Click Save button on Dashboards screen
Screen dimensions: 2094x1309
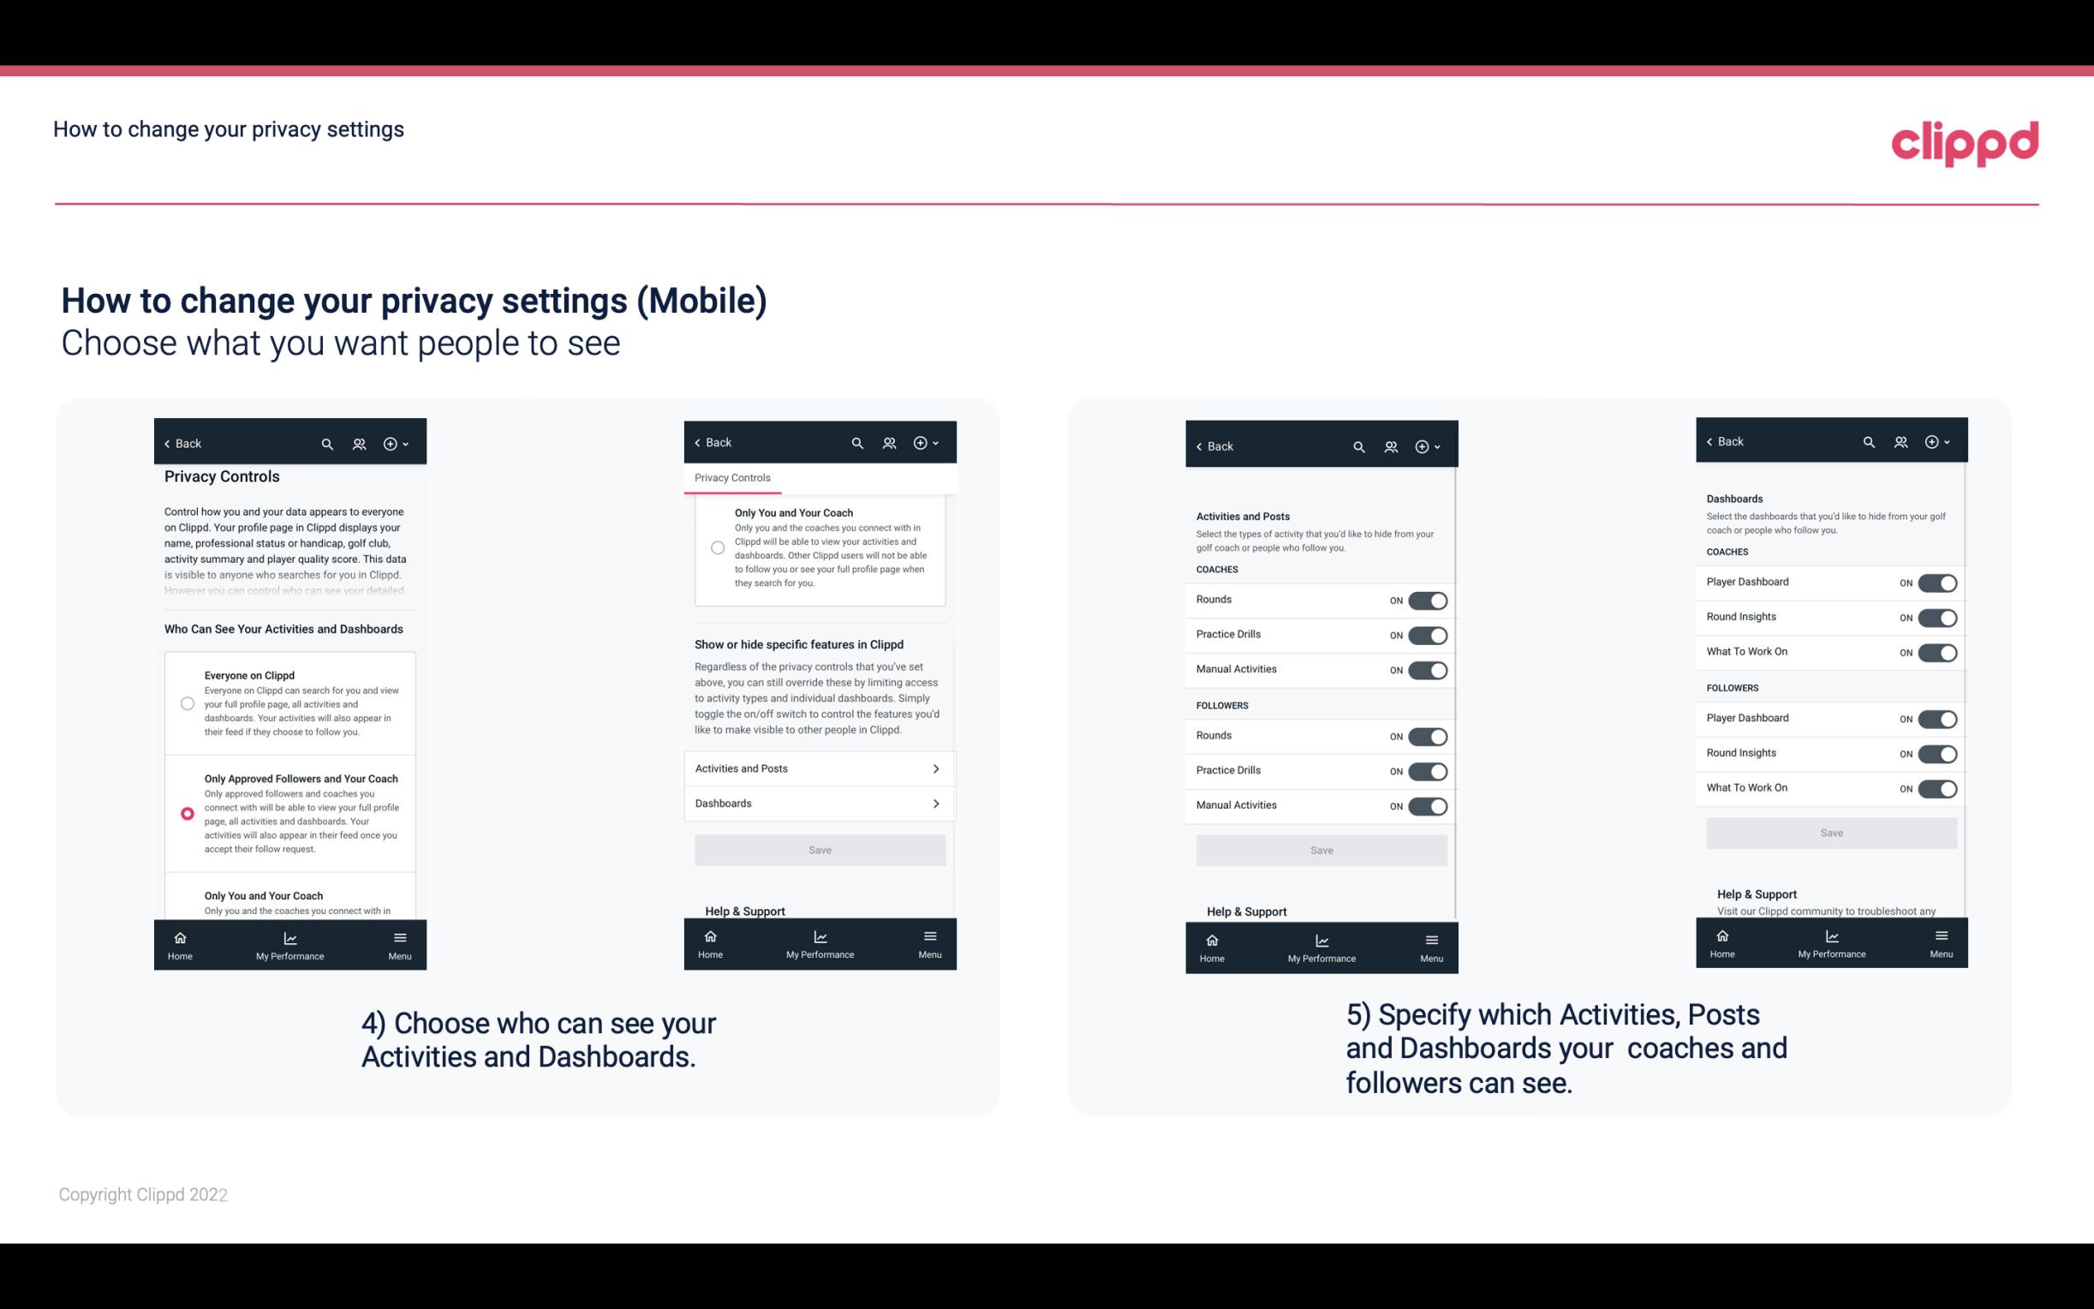coord(1830,833)
